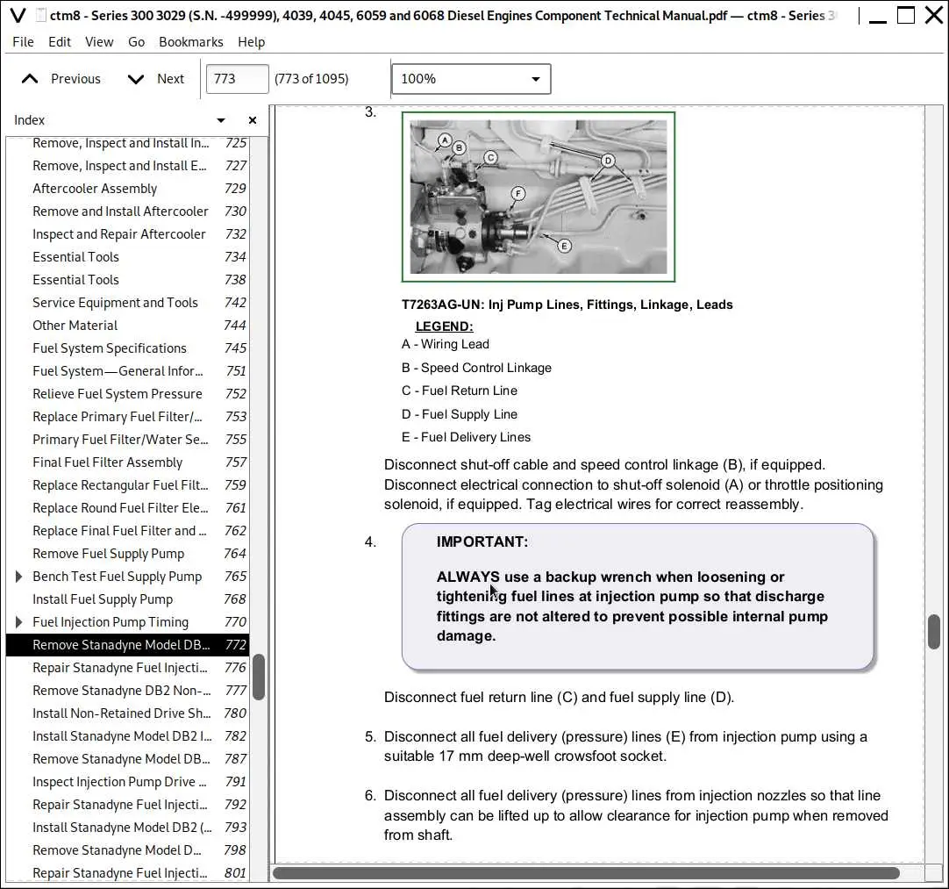The width and height of the screenshot is (949, 889).
Task: Click the Previous page button label
Action: [x=75, y=79]
